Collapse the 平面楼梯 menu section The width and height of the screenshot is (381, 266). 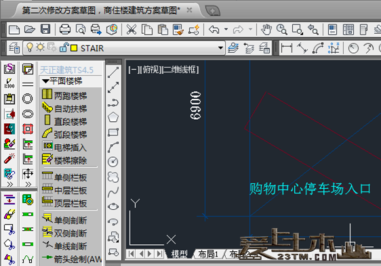(45, 81)
